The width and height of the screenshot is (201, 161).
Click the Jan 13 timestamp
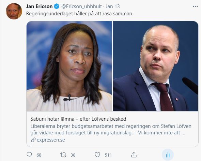112,6
